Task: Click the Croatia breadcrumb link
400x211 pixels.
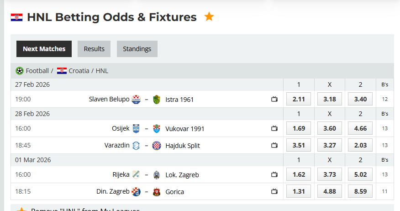Action: click(79, 71)
